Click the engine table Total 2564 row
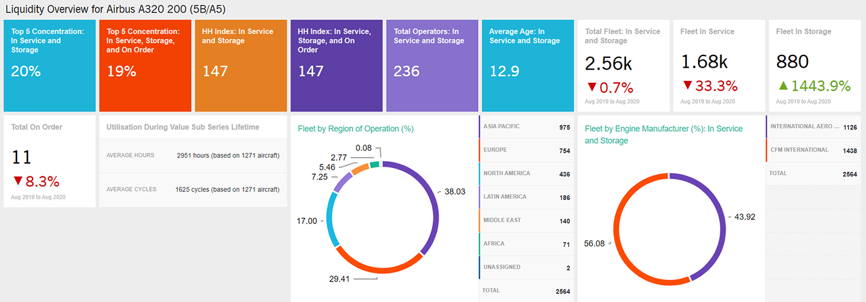The width and height of the screenshot is (866, 302). 813,174
